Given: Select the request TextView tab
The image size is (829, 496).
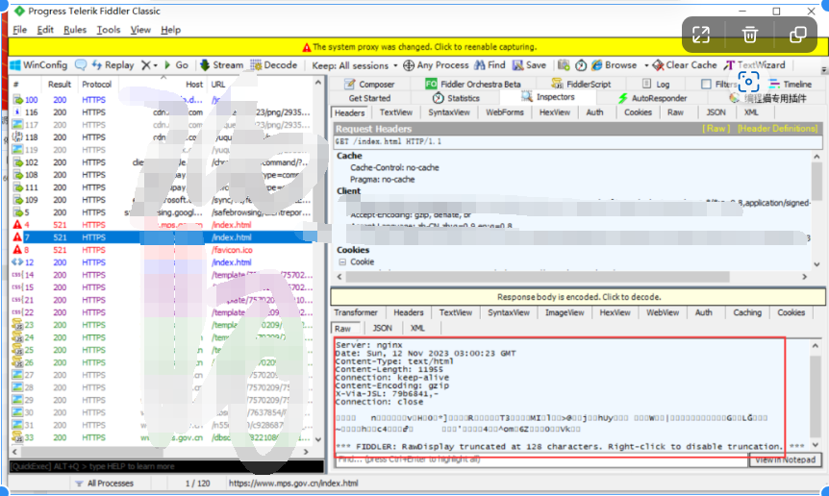Looking at the screenshot, I should tap(396, 112).
